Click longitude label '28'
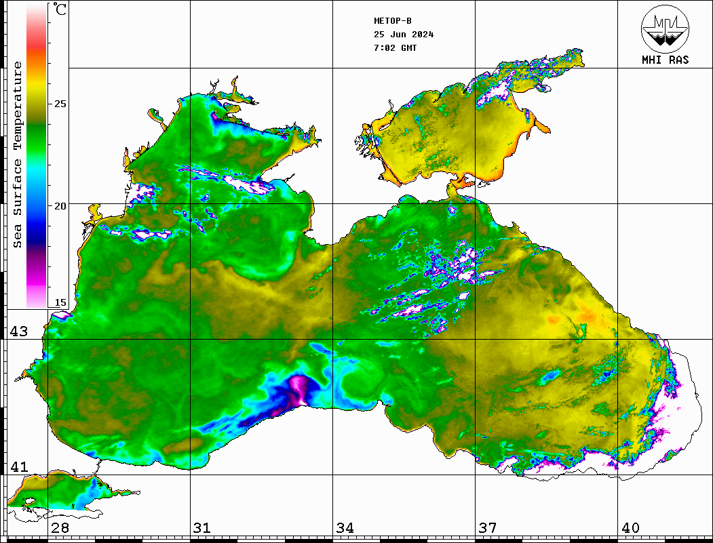Screen dimensions: 713x543 [60, 528]
